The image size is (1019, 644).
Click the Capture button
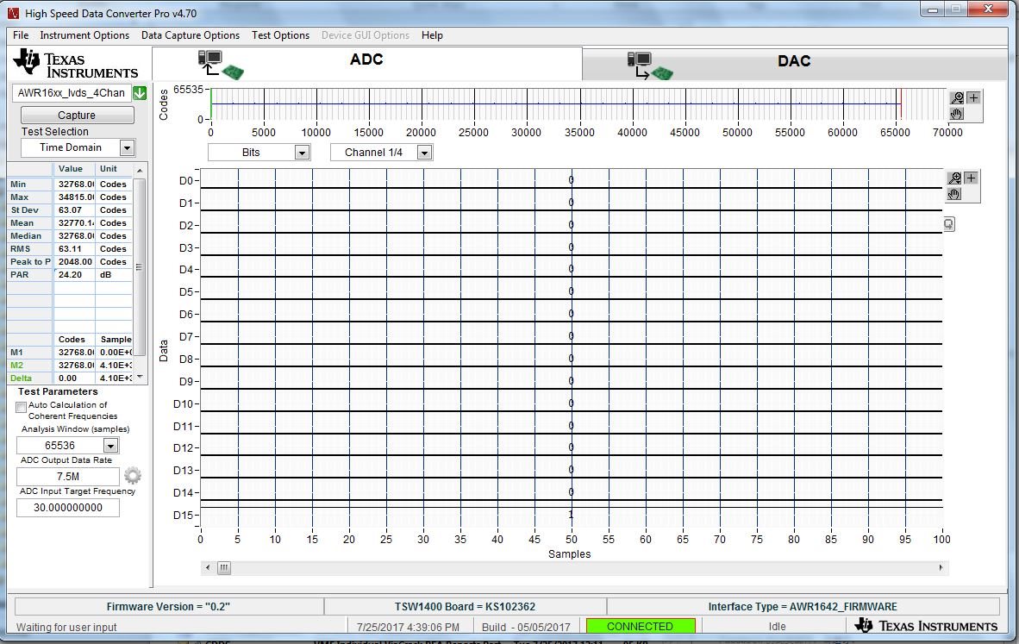coord(78,115)
